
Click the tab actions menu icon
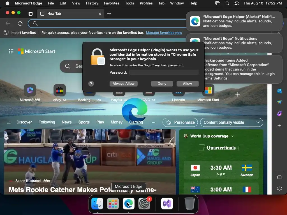point(31,13)
